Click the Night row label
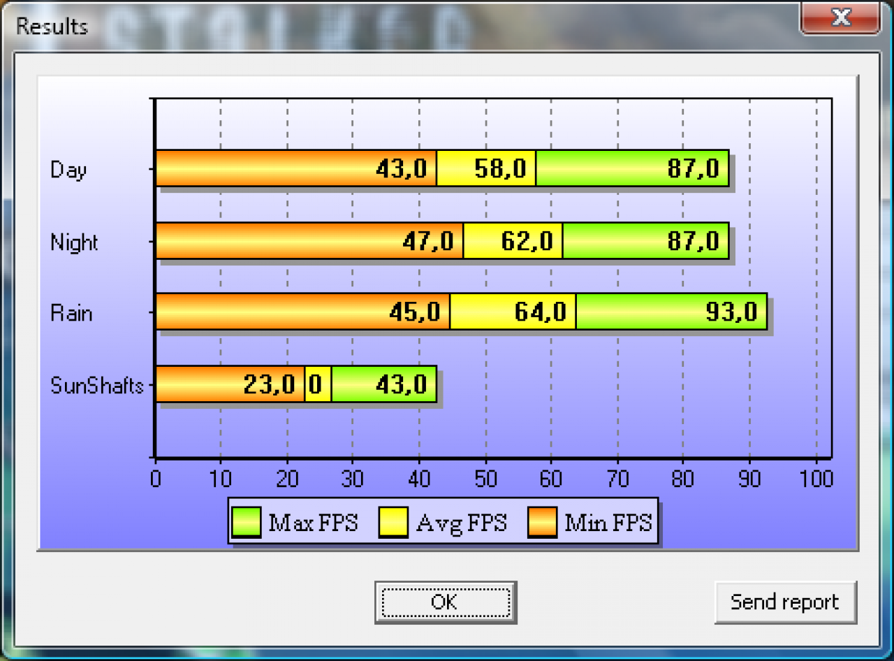Viewport: 894px width, 661px height. click(x=74, y=242)
